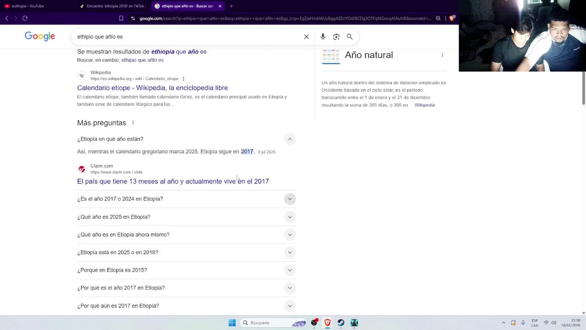Open the three-dot menu beside Wikipedia result
The image size is (586, 330).
[183, 79]
